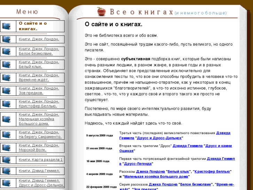The width and height of the screenshot is (253, 190).
Task: Follow 'Джека Лондона' link in 4 апреля entry
Action: tap(150, 172)
